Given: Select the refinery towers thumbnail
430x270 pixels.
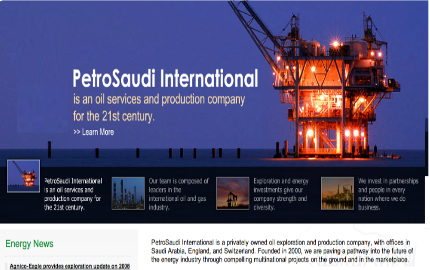Looking at the screenshot, I should click(127, 193).
